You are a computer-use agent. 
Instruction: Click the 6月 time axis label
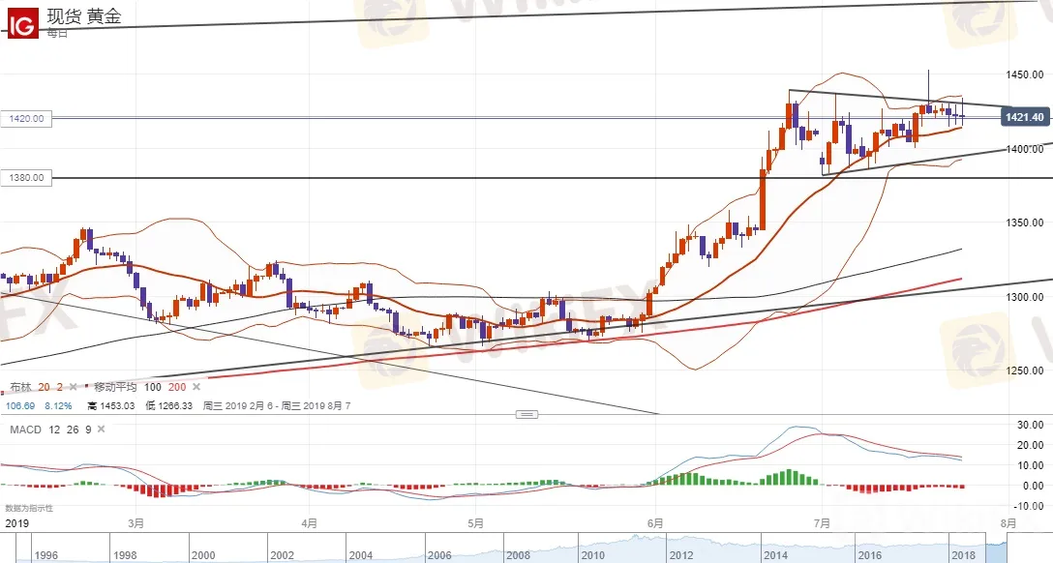coord(655,523)
